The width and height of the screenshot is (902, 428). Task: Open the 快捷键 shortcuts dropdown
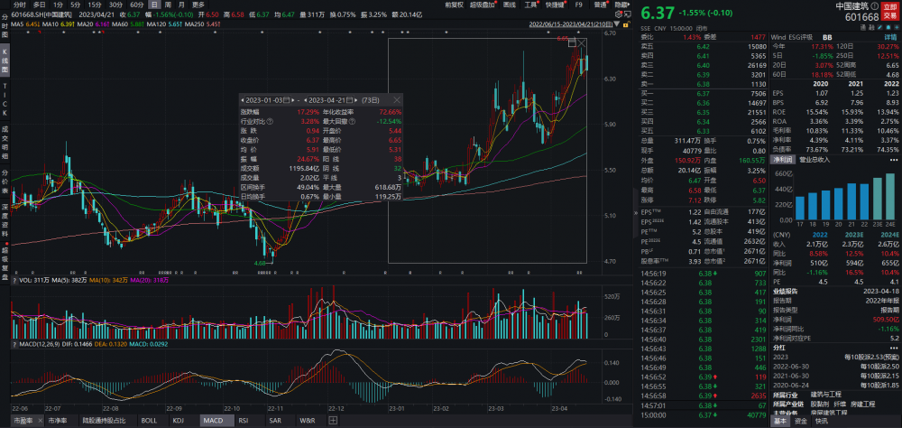click(558, 5)
